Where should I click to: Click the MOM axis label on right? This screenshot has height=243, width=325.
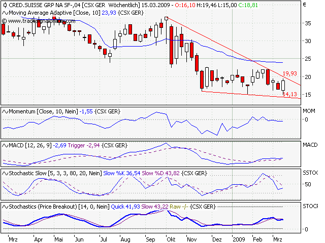click(x=309, y=110)
